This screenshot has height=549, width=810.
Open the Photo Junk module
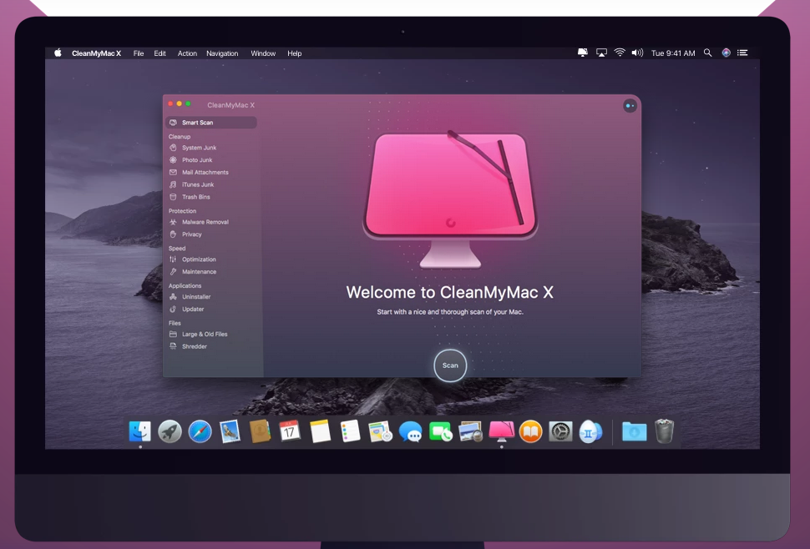pyautogui.click(x=197, y=160)
